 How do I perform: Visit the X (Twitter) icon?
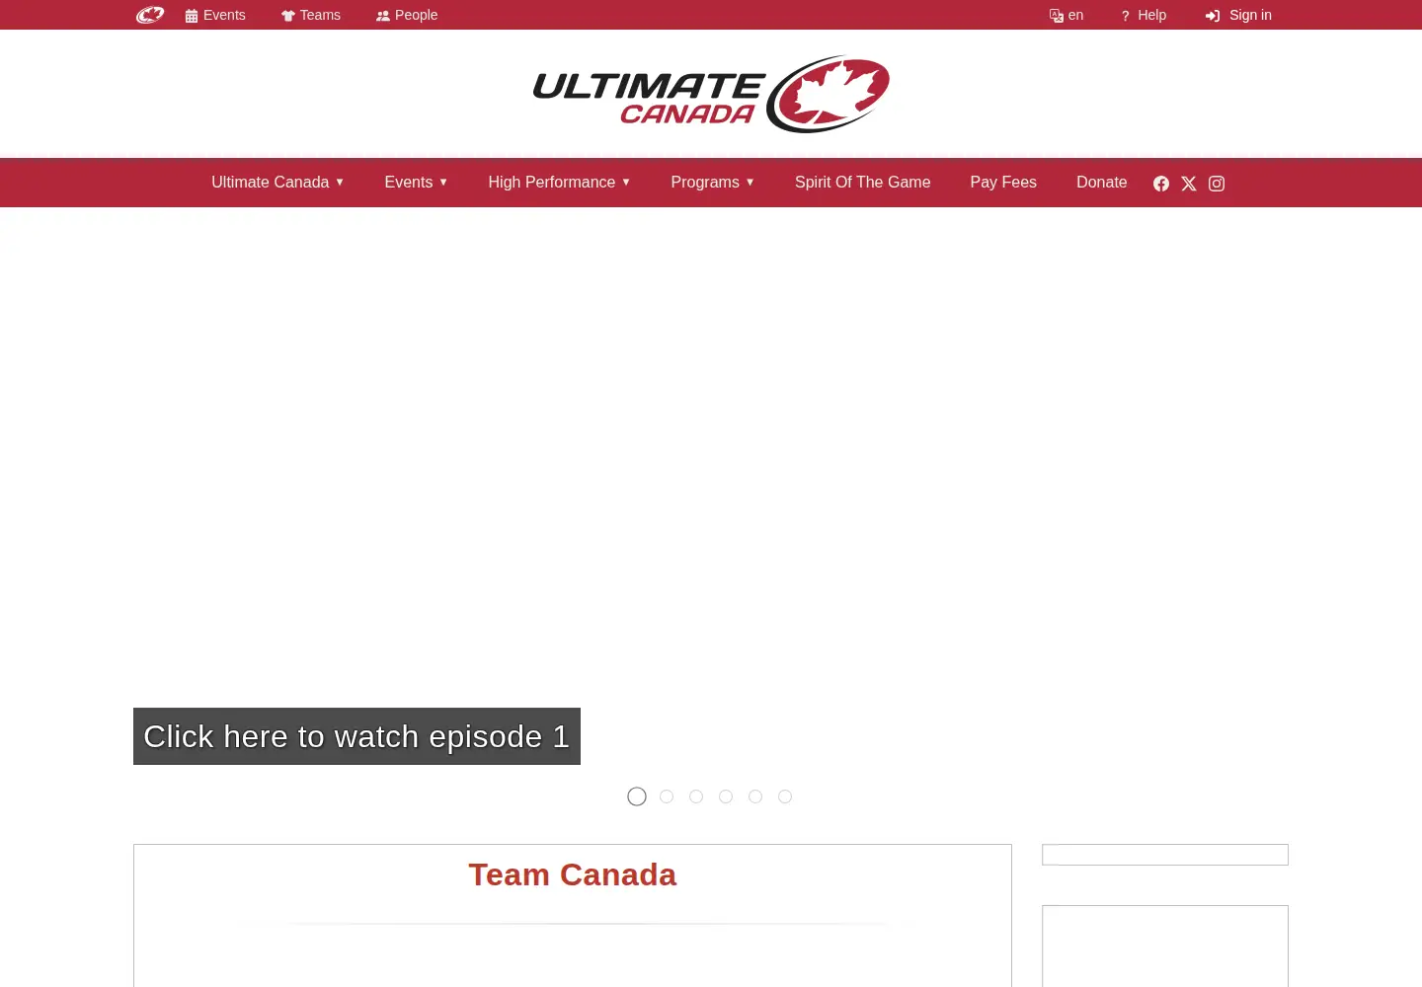(1189, 184)
